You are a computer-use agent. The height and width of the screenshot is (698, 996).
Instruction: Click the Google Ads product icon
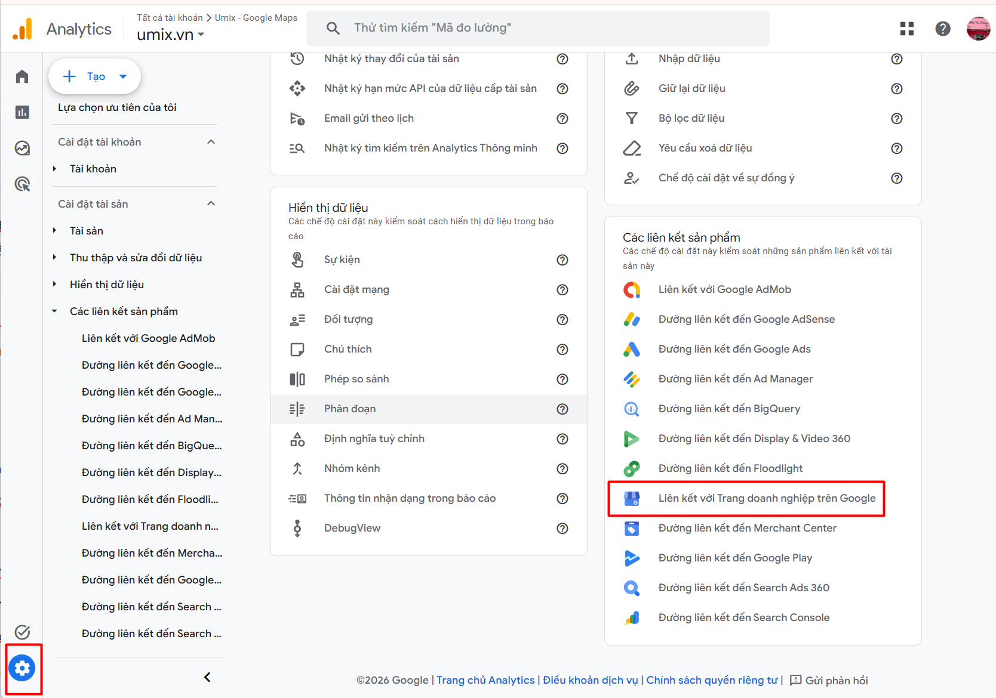pyautogui.click(x=632, y=350)
